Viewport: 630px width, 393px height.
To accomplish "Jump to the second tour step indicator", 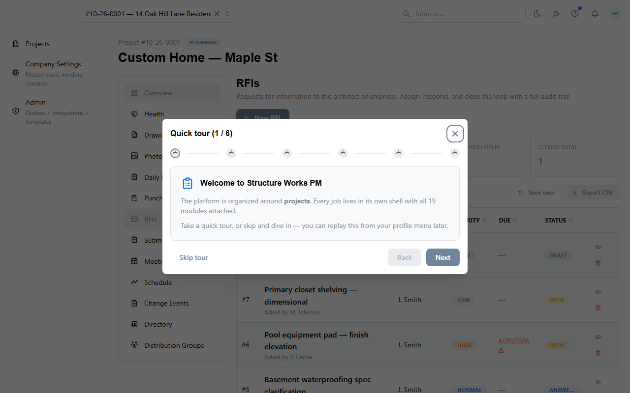I will point(231,153).
